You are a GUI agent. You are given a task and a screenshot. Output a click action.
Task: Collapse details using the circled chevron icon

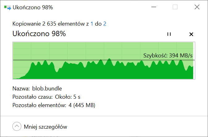point(17,126)
